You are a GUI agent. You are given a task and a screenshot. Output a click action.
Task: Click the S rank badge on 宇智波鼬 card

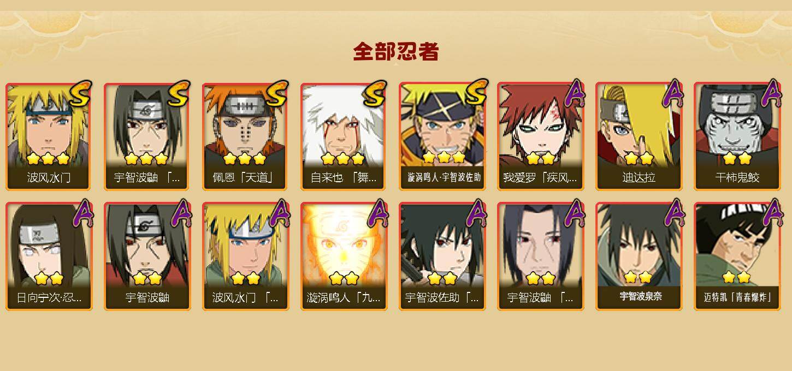pyautogui.click(x=179, y=94)
